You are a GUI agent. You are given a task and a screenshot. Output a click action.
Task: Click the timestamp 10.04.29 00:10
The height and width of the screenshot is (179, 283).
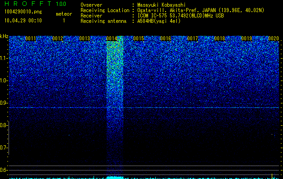[23, 21]
